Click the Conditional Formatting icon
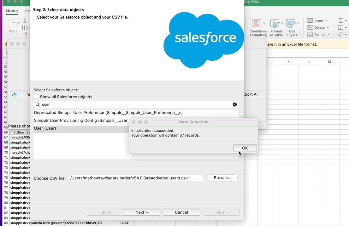The width and height of the screenshot is (349, 226). (257, 23)
